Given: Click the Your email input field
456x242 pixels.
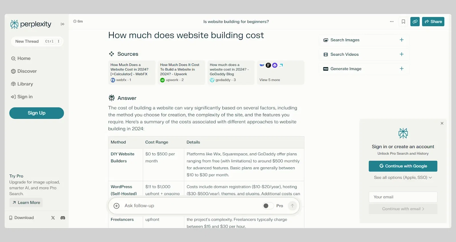Looking at the screenshot, I should point(403,197).
